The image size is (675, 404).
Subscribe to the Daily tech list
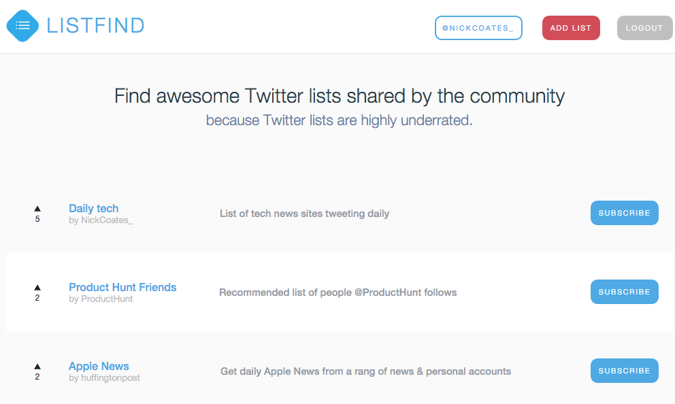[624, 213]
